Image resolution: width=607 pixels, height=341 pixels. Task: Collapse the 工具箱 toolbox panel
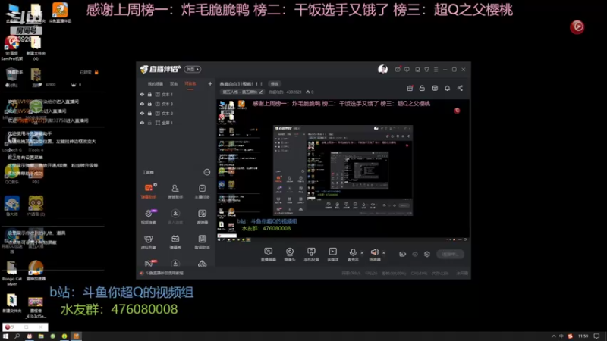[x=207, y=172]
